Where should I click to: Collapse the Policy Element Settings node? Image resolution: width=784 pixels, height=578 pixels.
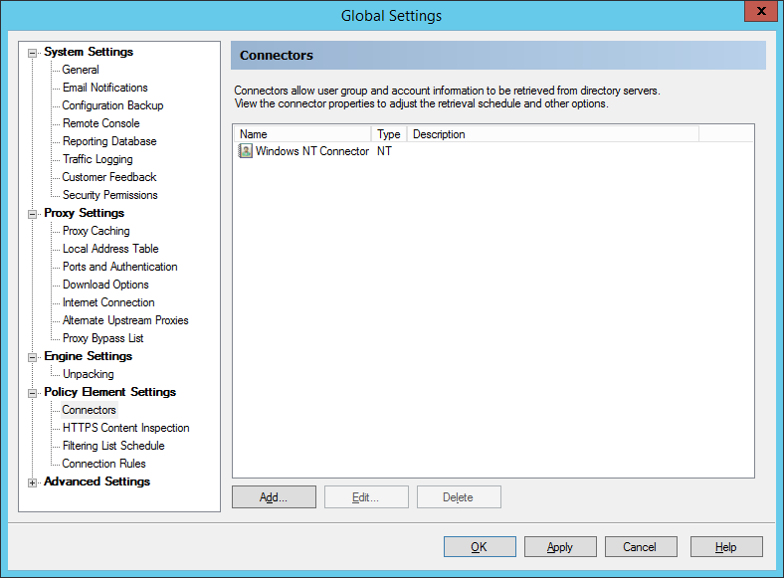(33, 394)
